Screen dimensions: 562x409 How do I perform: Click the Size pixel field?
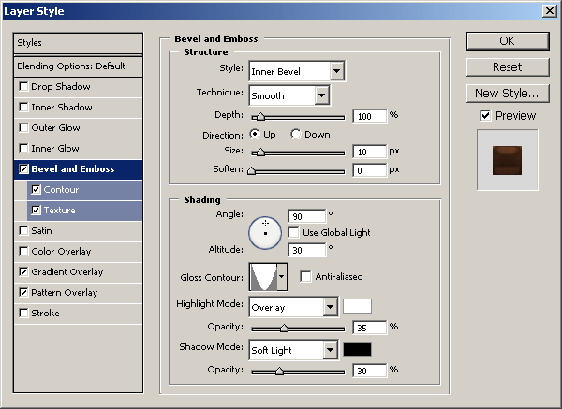[x=370, y=152]
